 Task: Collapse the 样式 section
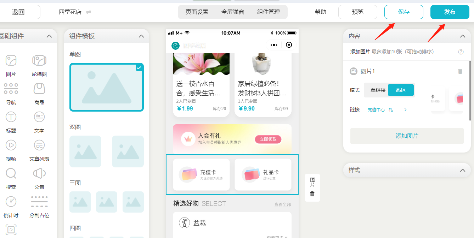coord(462,170)
